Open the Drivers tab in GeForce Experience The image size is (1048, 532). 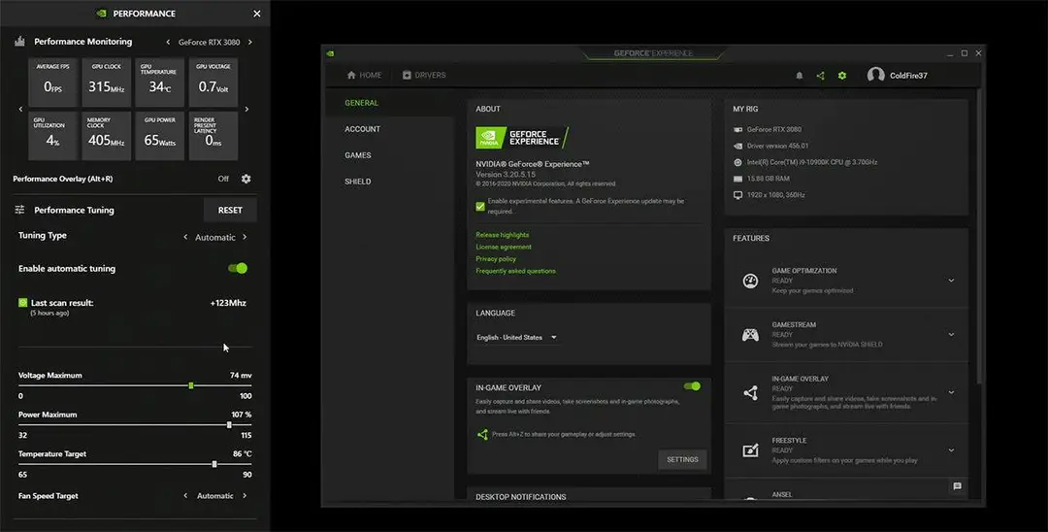click(x=424, y=76)
